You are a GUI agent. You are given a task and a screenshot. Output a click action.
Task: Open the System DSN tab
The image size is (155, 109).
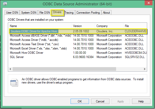pyautogui.click(x=29, y=13)
